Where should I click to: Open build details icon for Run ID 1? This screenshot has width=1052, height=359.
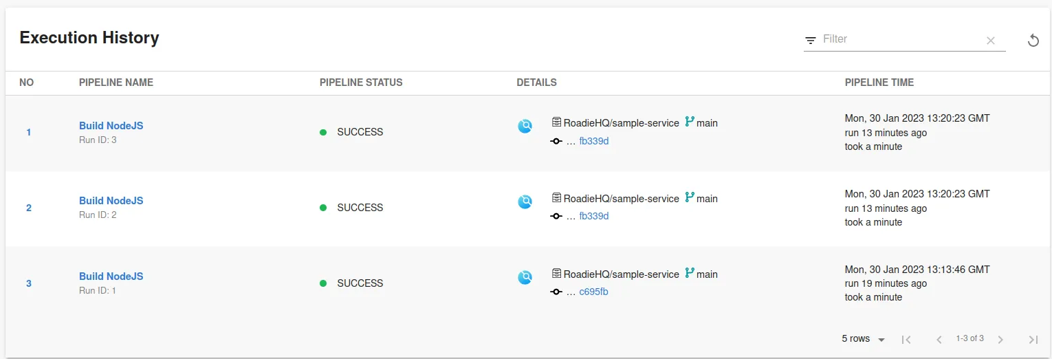[x=525, y=277]
